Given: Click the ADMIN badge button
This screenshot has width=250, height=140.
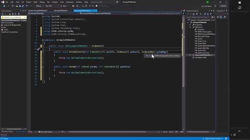Looking at the screenshot, I should [223, 6].
